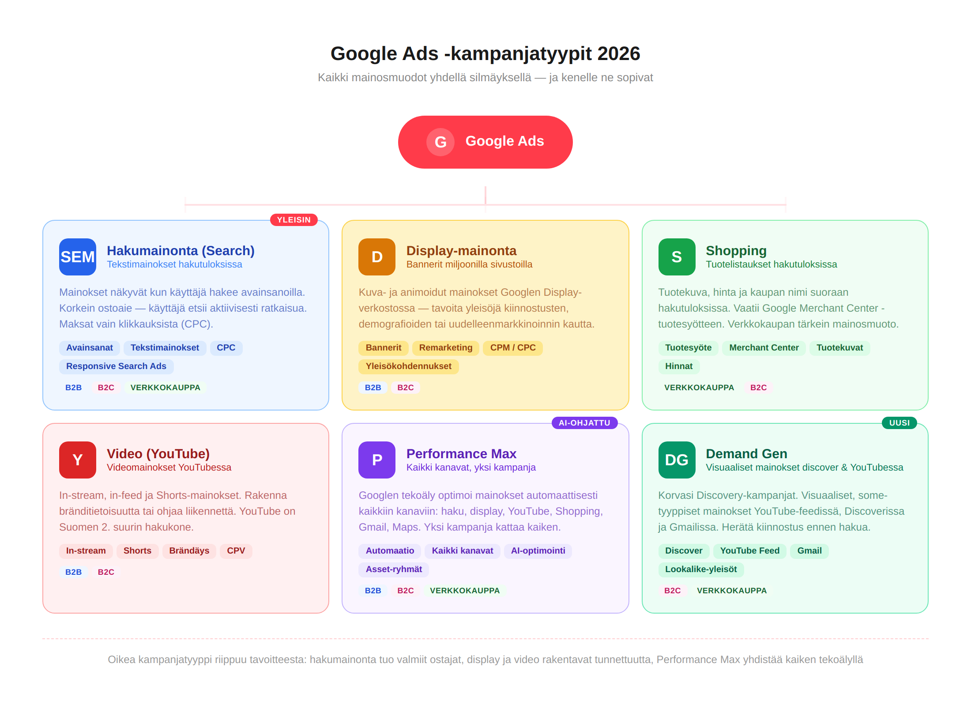Select the AI-optimointi tag under Performance Max
This screenshot has height=701, width=971.
538,551
